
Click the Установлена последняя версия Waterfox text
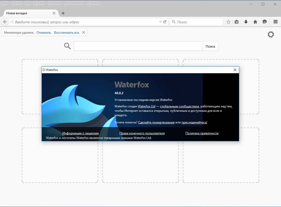click(x=143, y=100)
